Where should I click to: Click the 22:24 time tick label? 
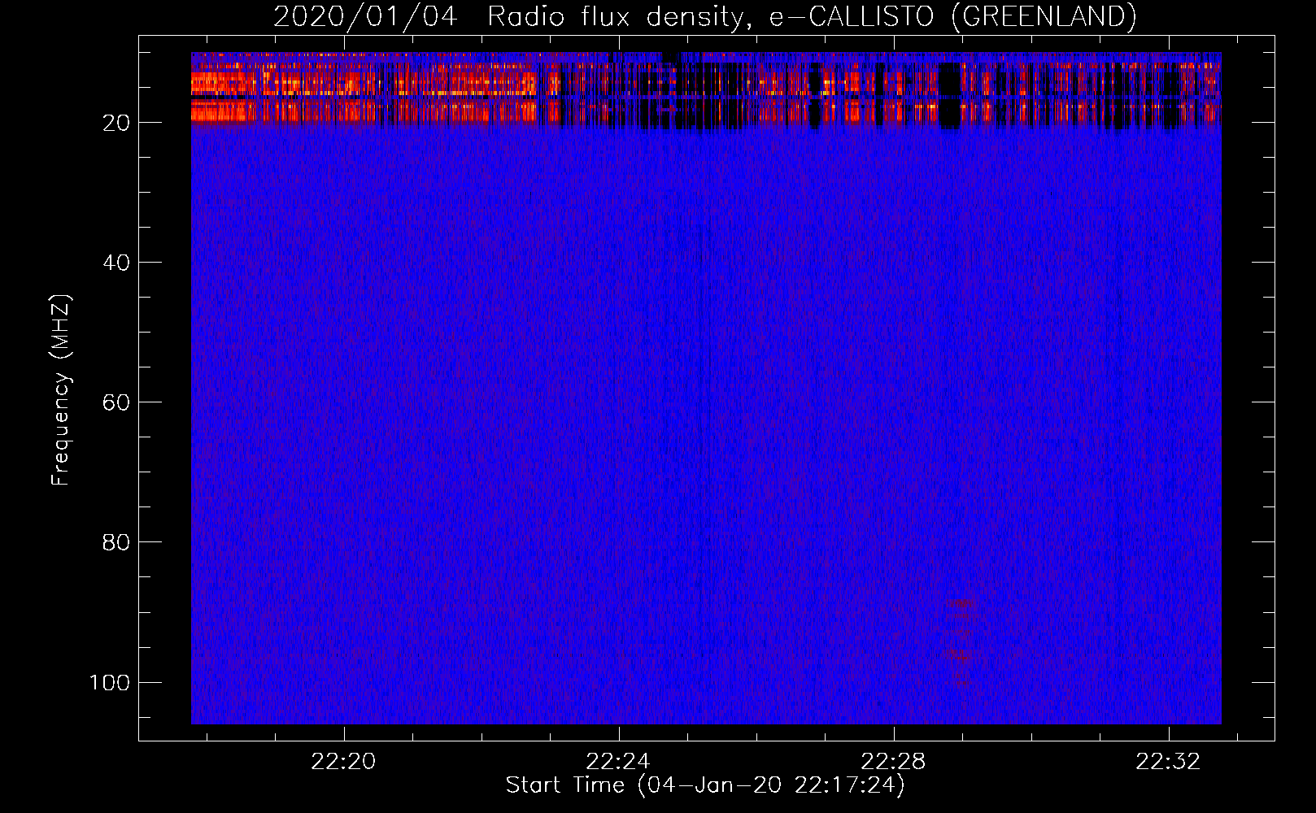pos(619,762)
